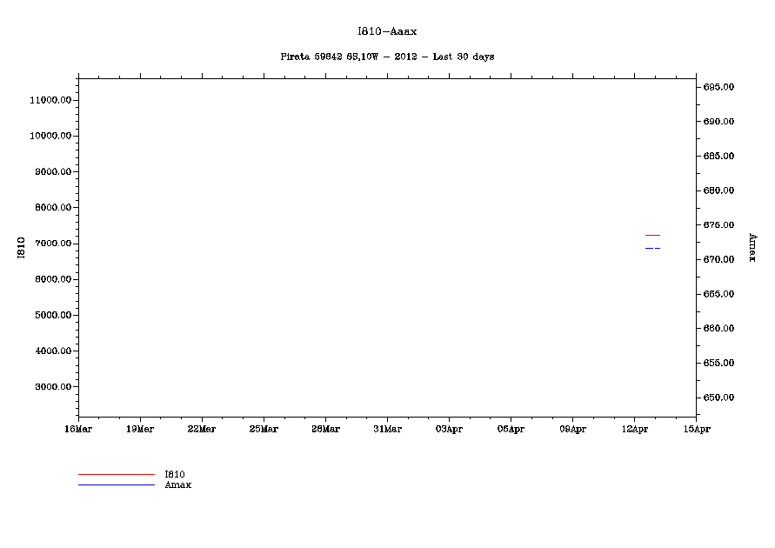Click the red data line segment
Image resolution: width=775 pixels, height=548 pixels.
652,236
